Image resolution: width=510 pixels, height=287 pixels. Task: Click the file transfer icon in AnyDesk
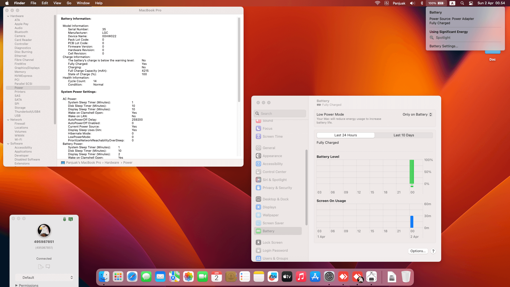pos(41,267)
